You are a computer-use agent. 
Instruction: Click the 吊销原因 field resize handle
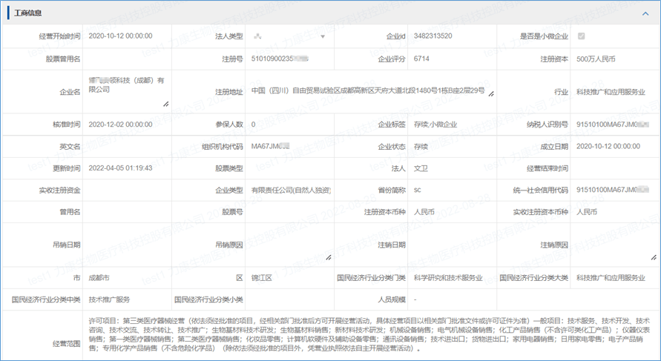point(328,257)
